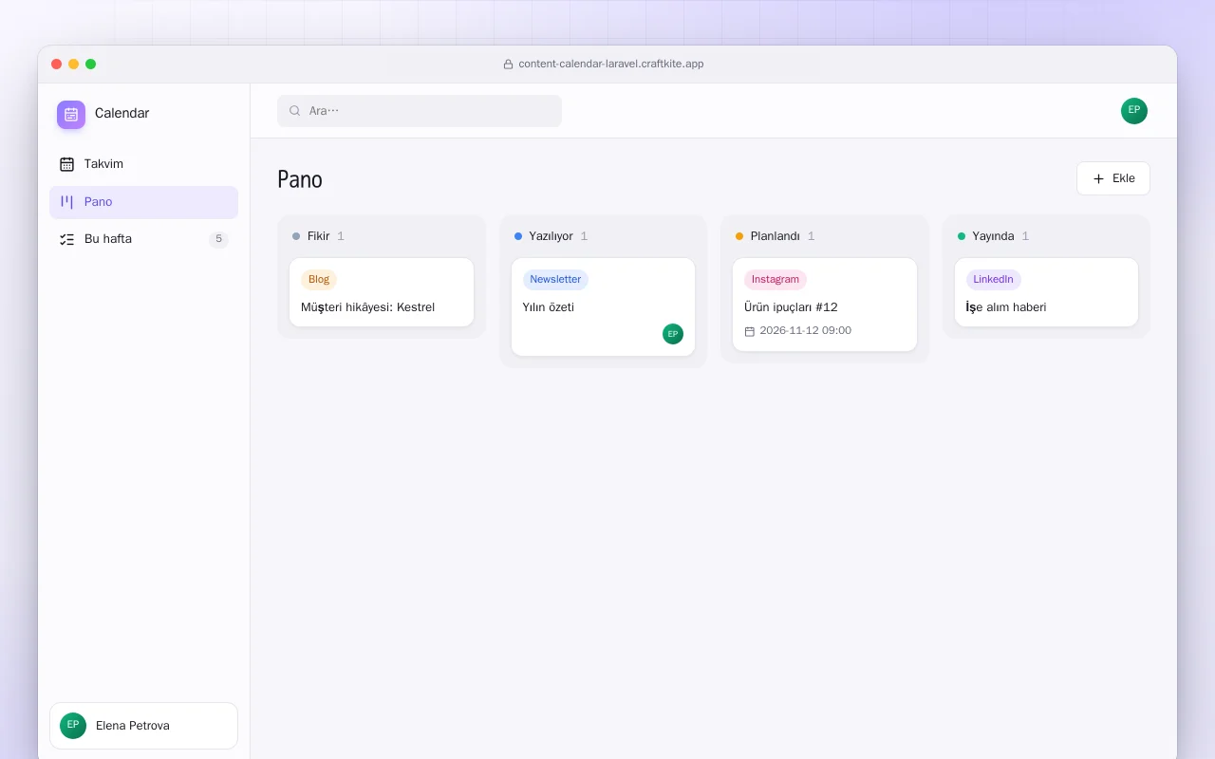Click the Ekle button
The width and height of the screenshot is (1215, 759).
[x=1113, y=178]
